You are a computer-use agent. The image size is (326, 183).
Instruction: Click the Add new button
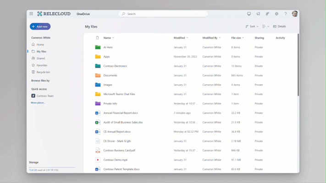[x=40, y=27]
